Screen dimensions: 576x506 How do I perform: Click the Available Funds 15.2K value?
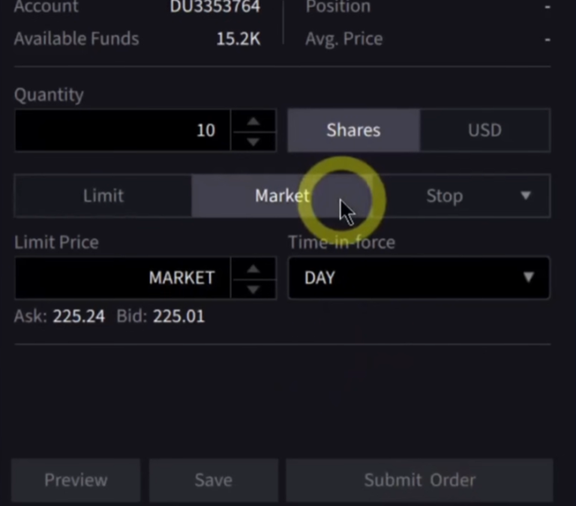pyautogui.click(x=238, y=39)
